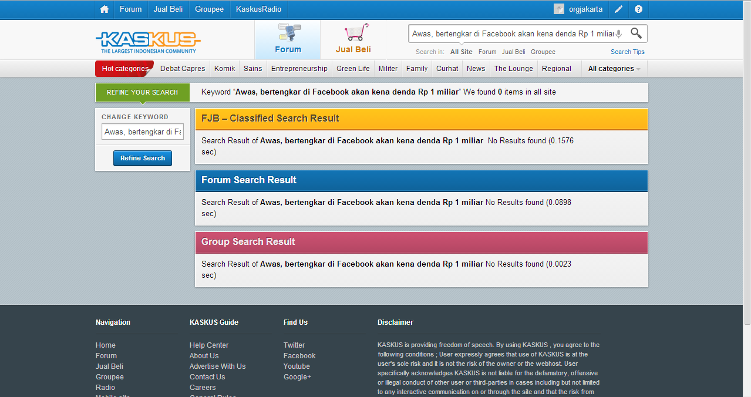
Task: Open Forum in the top navigation bar
Action: (130, 9)
